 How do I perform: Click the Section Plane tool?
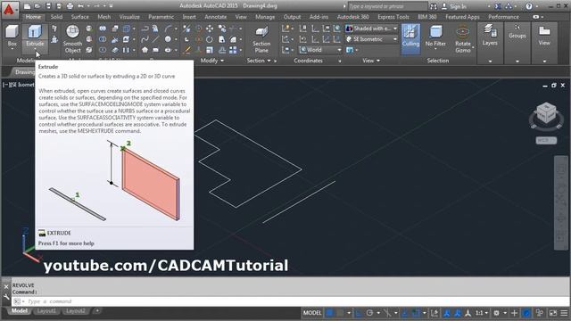[261, 39]
